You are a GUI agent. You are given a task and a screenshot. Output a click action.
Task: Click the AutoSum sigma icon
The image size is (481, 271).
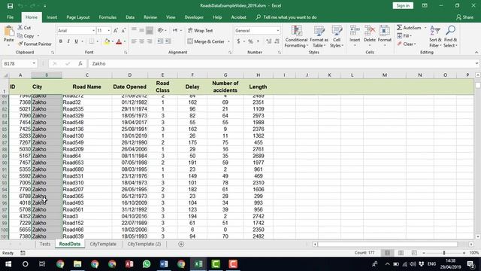[x=399, y=28]
